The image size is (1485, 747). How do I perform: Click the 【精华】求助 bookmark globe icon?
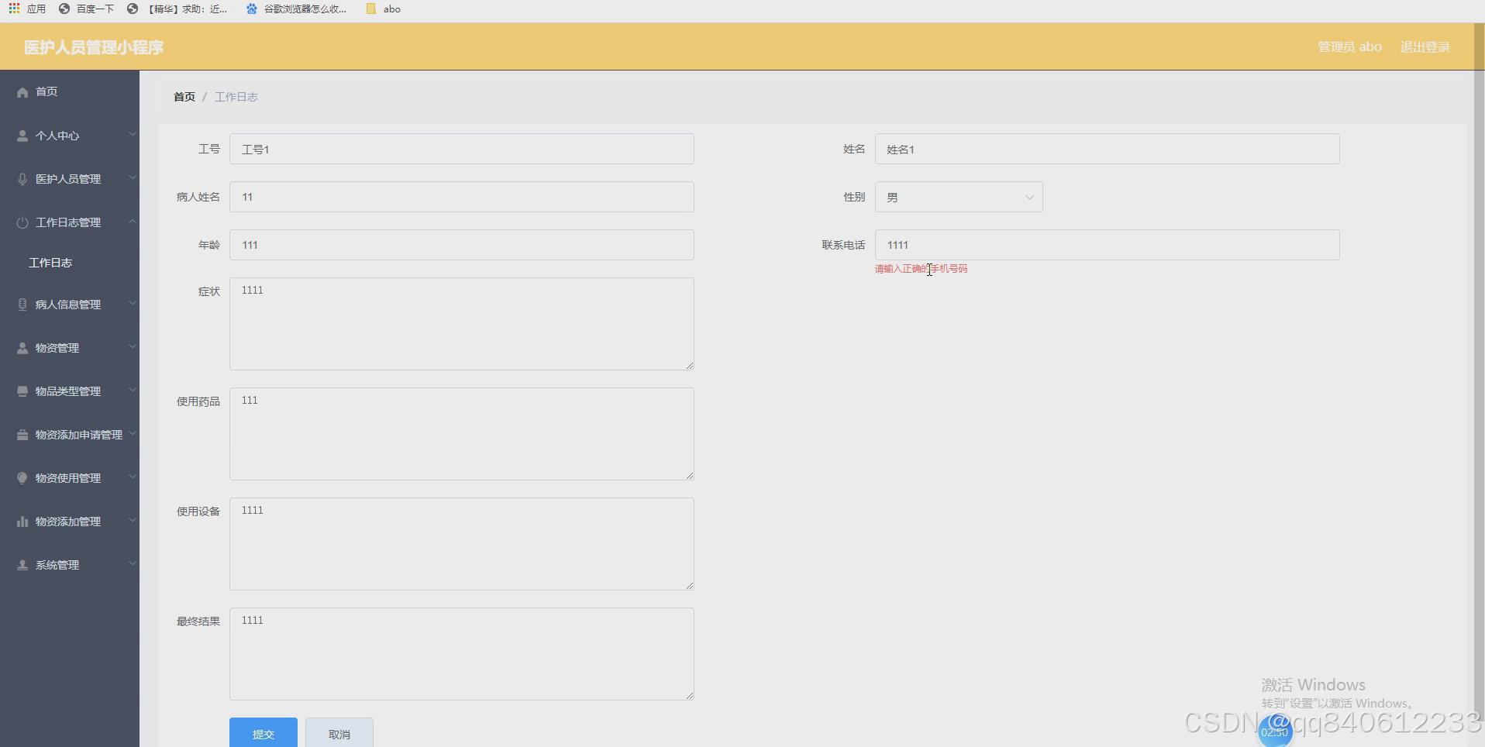[133, 9]
